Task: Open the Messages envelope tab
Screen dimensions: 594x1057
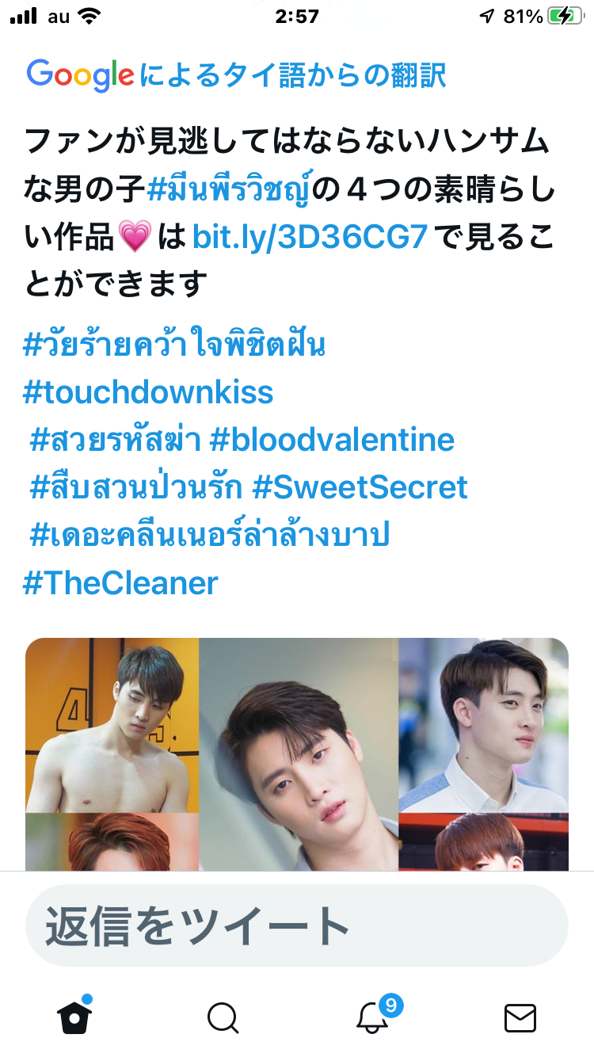Action: pyautogui.click(x=520, y=1018)
